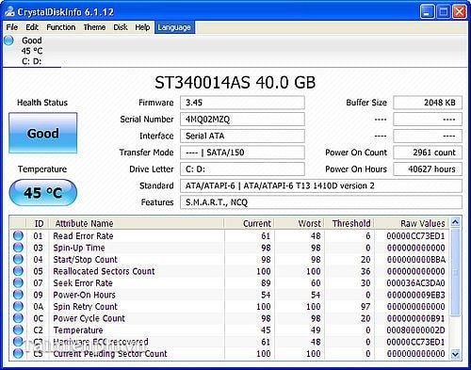Screen dimensions: 471x370
Task: Open the Language menu
Action: (x=174, y=27)
